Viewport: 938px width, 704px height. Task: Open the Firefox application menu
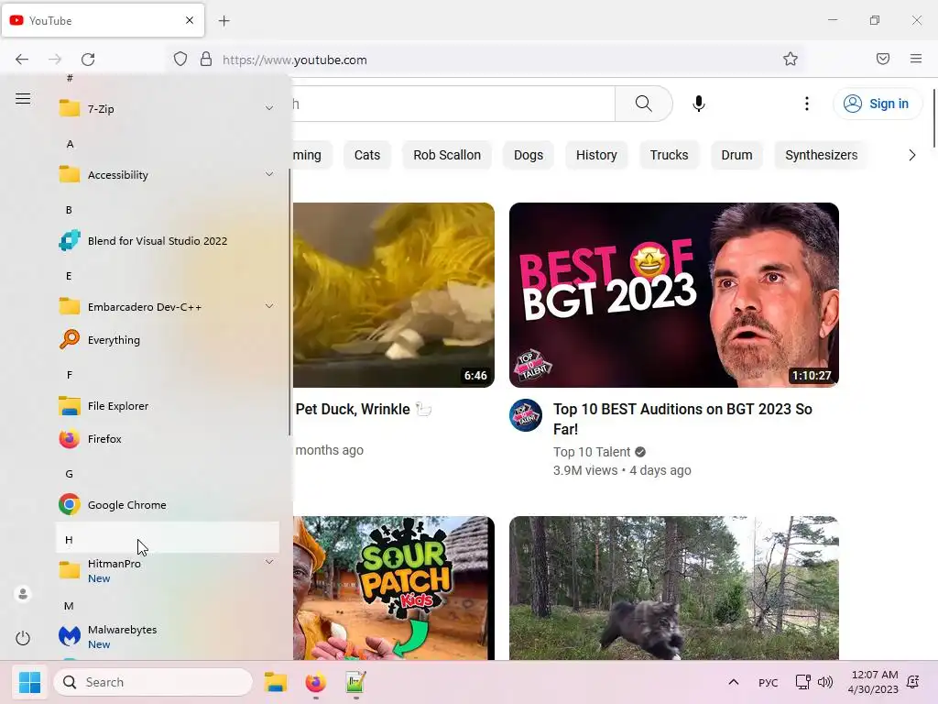pos(916,59)
